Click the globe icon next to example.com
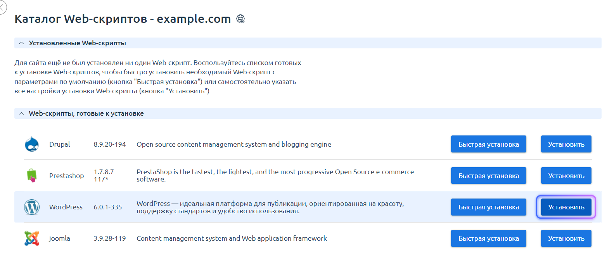This screenshot has width=607, height=262. pyautogui.click(x=241, y=19)
